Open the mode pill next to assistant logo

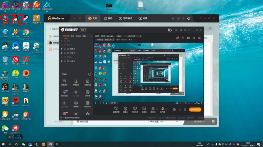(84, 30)
